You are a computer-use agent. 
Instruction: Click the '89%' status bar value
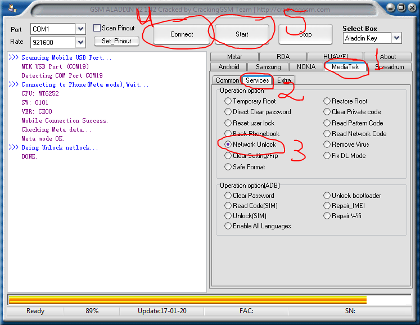(x=92, y=311)
